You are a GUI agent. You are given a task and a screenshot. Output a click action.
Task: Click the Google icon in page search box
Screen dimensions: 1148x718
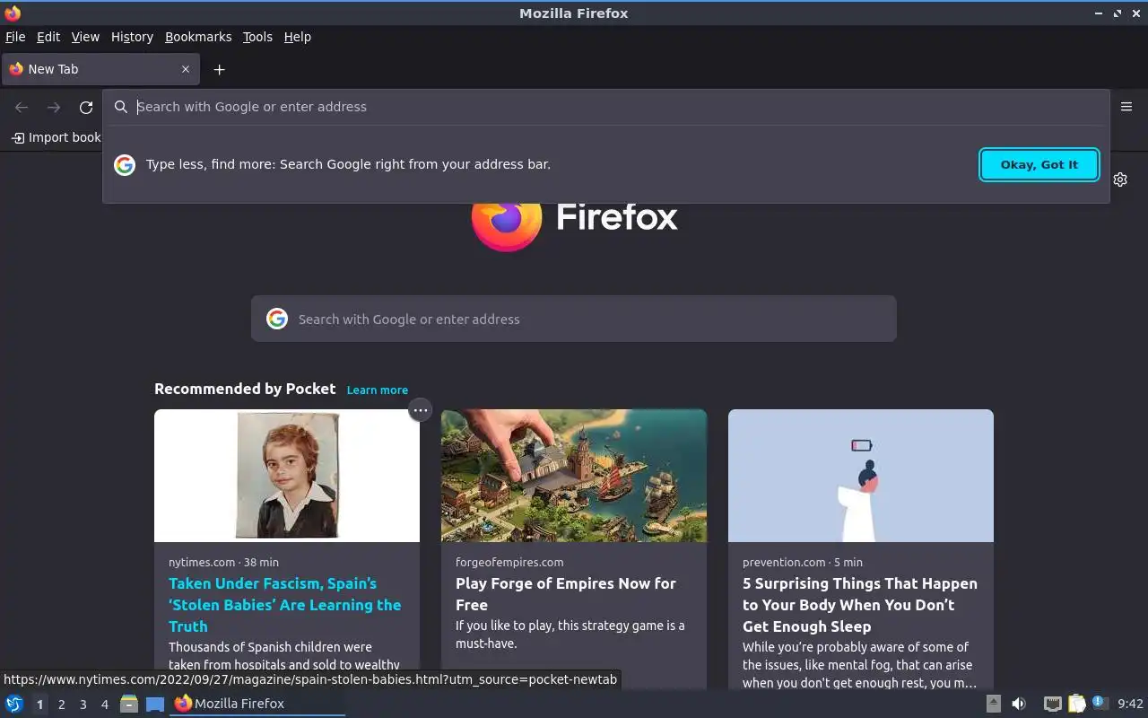277,319
